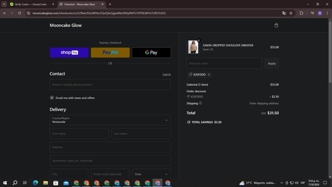
Task: Launch Microsoft Edge from the taskbar
Action: (x=35, y=183)
